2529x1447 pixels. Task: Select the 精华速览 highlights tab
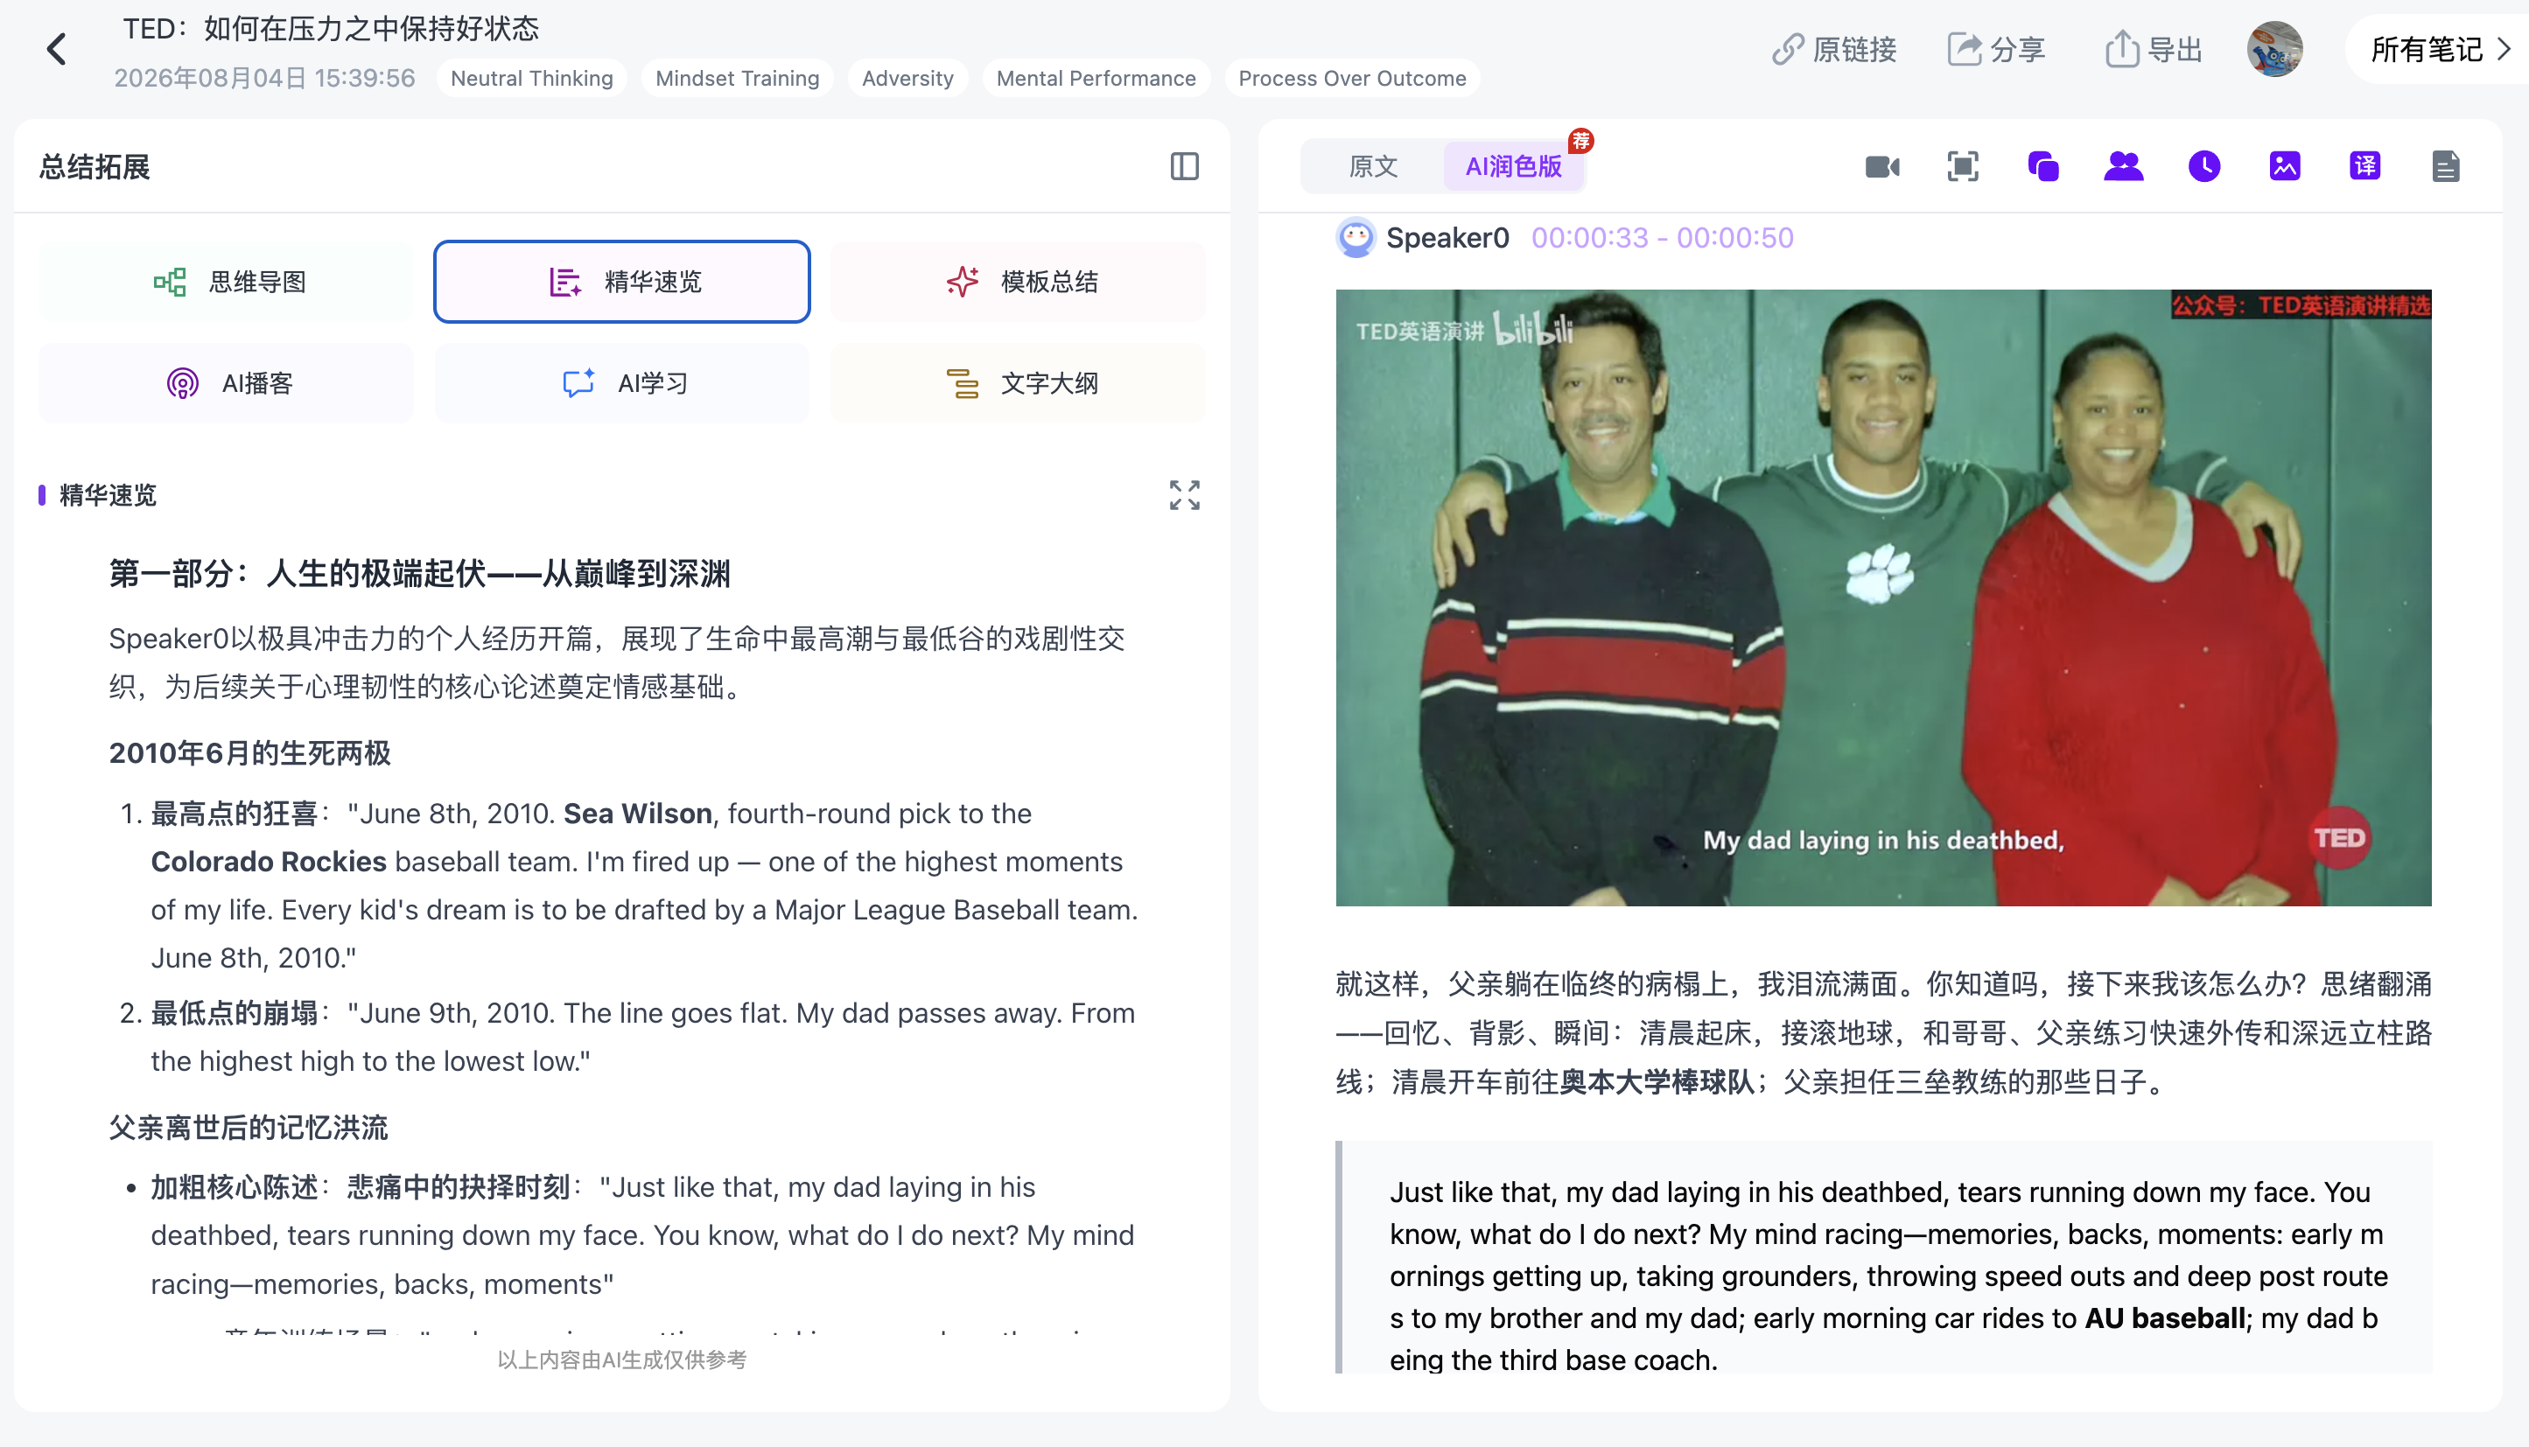(x=621, y=281)
